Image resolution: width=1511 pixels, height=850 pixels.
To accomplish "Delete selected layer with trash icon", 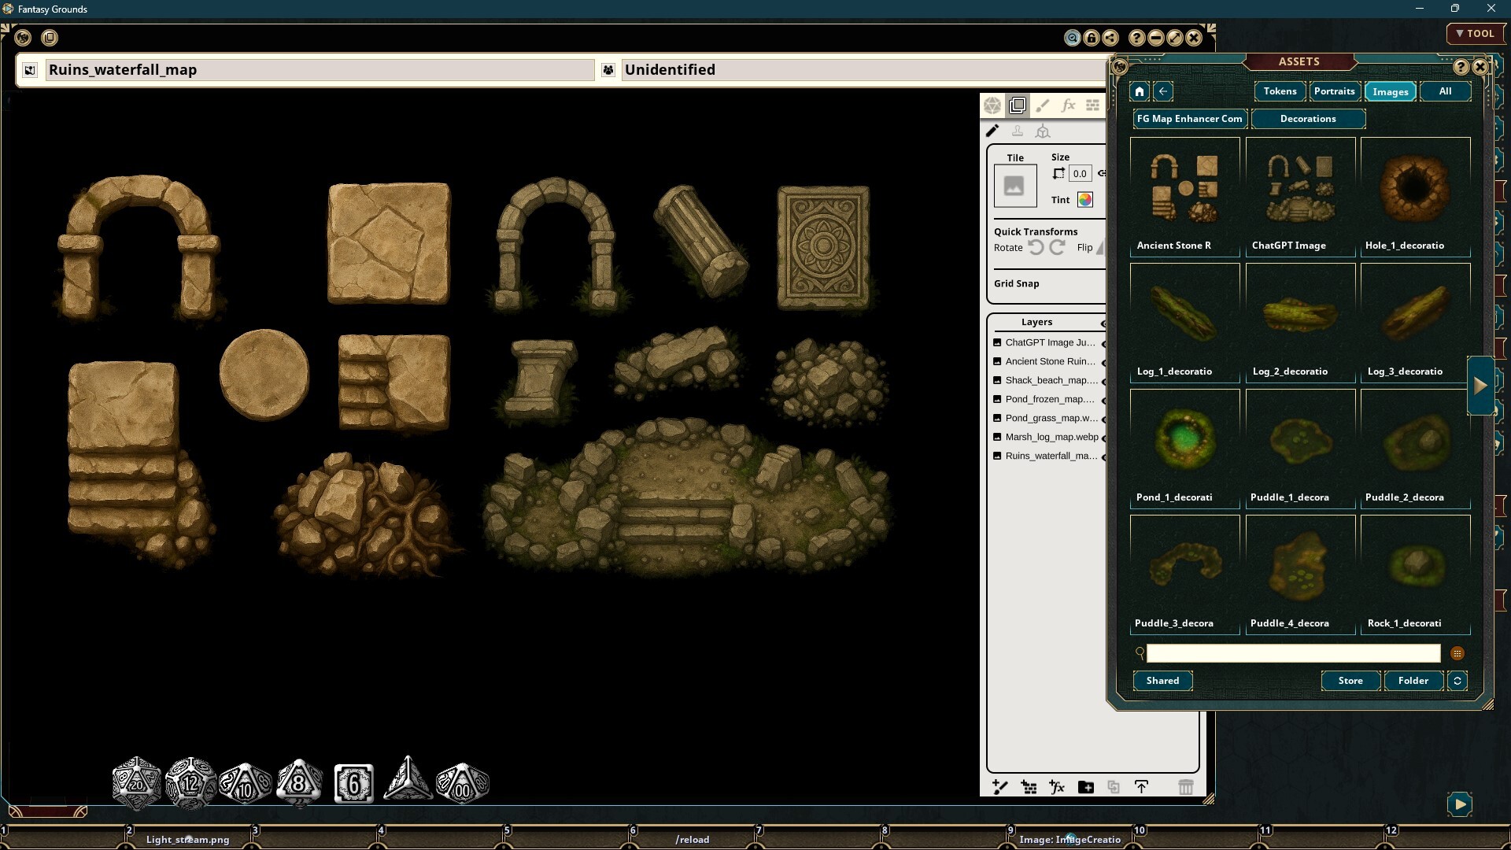I will [x=1185, y=787].
